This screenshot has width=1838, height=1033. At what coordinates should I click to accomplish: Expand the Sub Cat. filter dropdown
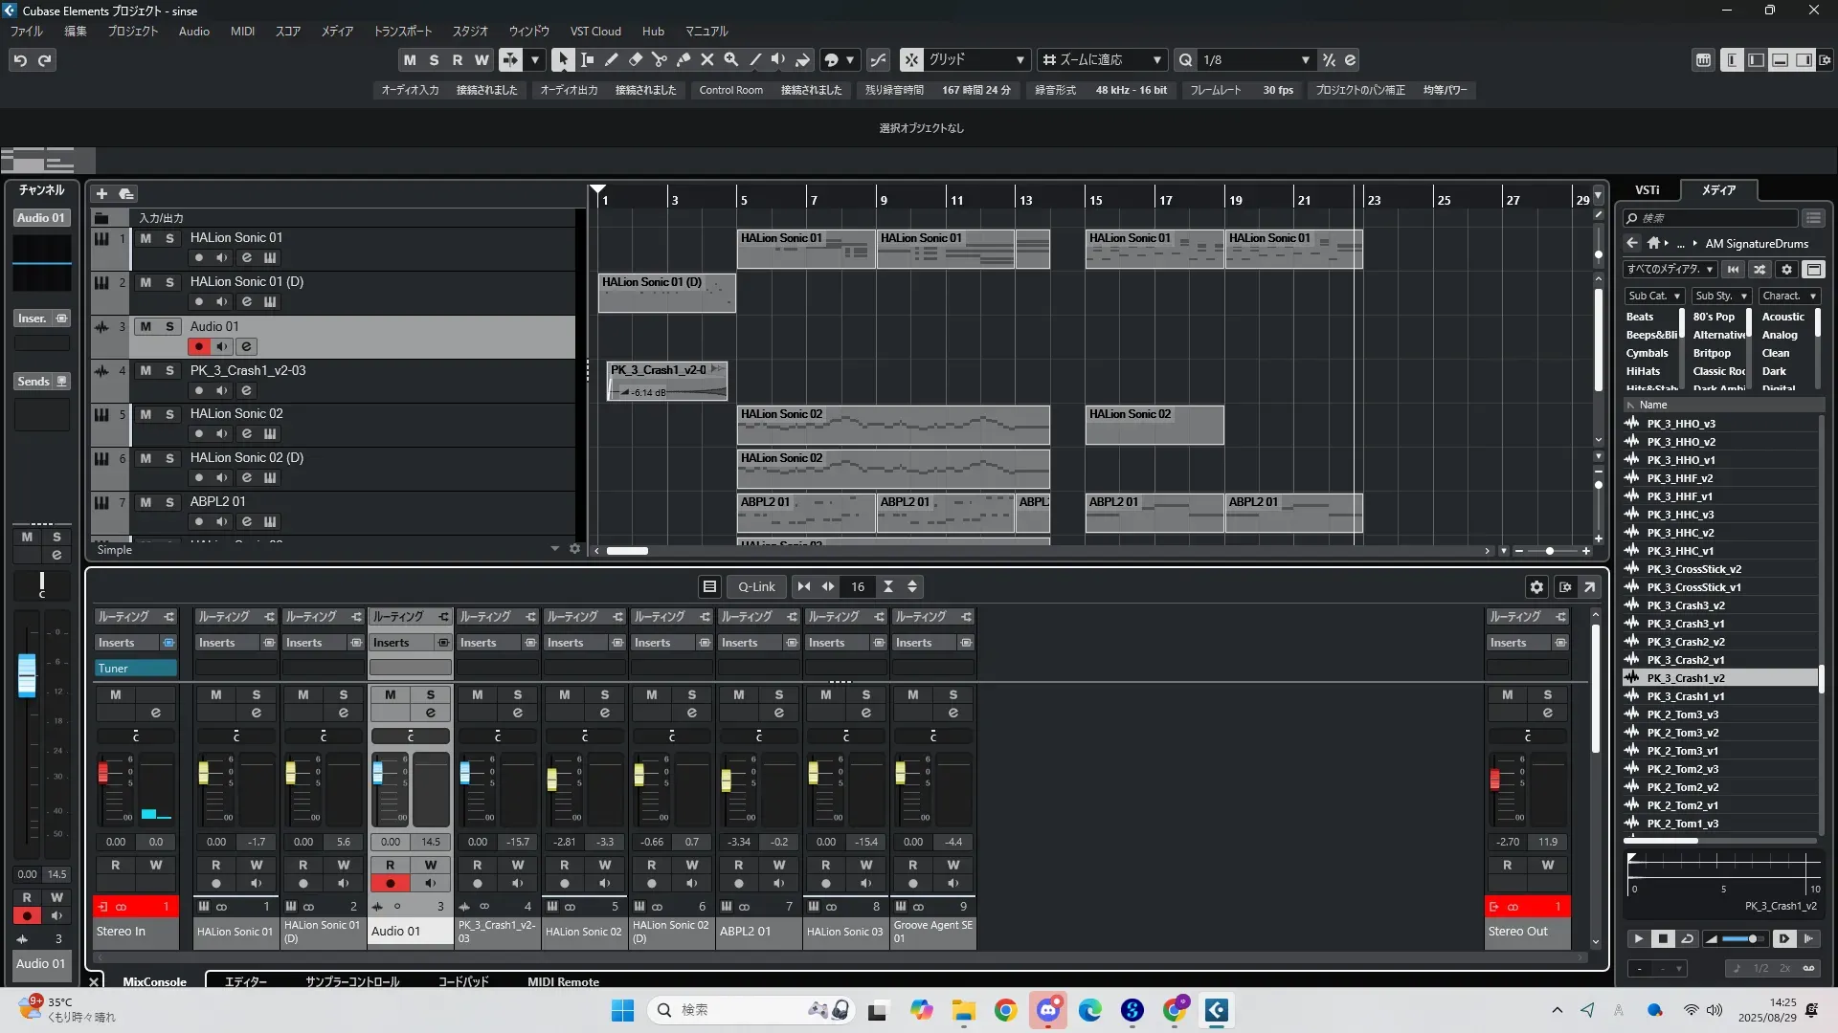tap(1653, 296)
